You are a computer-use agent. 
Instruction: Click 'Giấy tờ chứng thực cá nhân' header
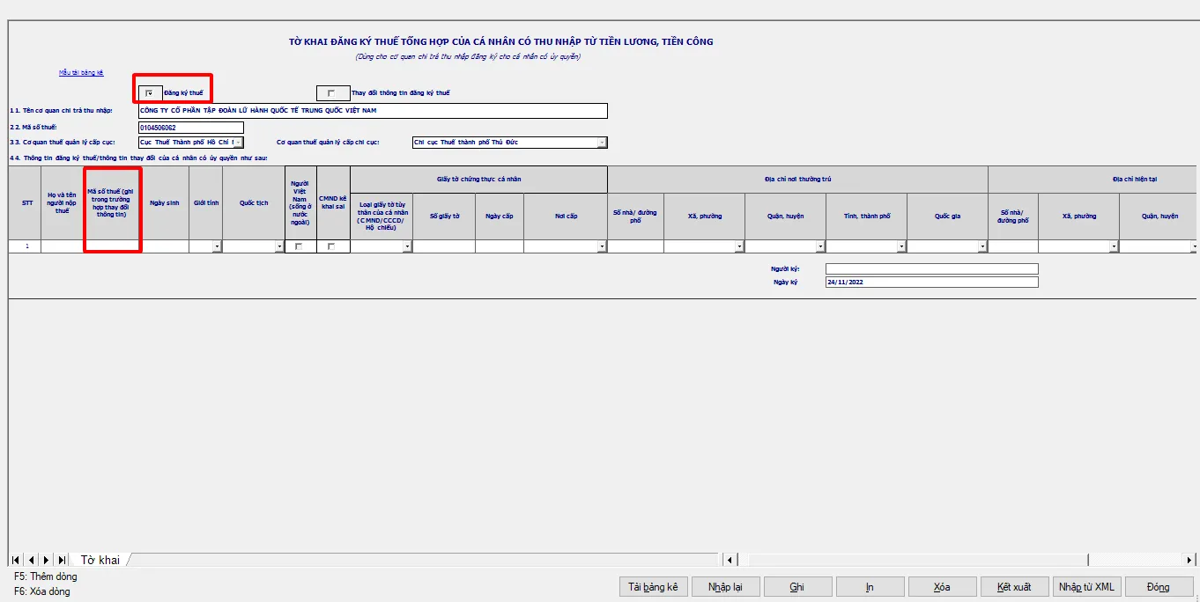[x=478, y=179]
